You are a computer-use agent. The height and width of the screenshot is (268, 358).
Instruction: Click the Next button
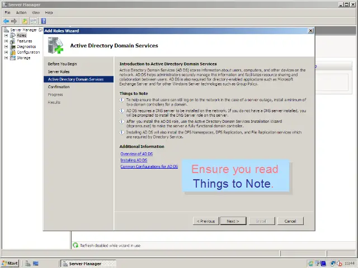pos(233,221)
